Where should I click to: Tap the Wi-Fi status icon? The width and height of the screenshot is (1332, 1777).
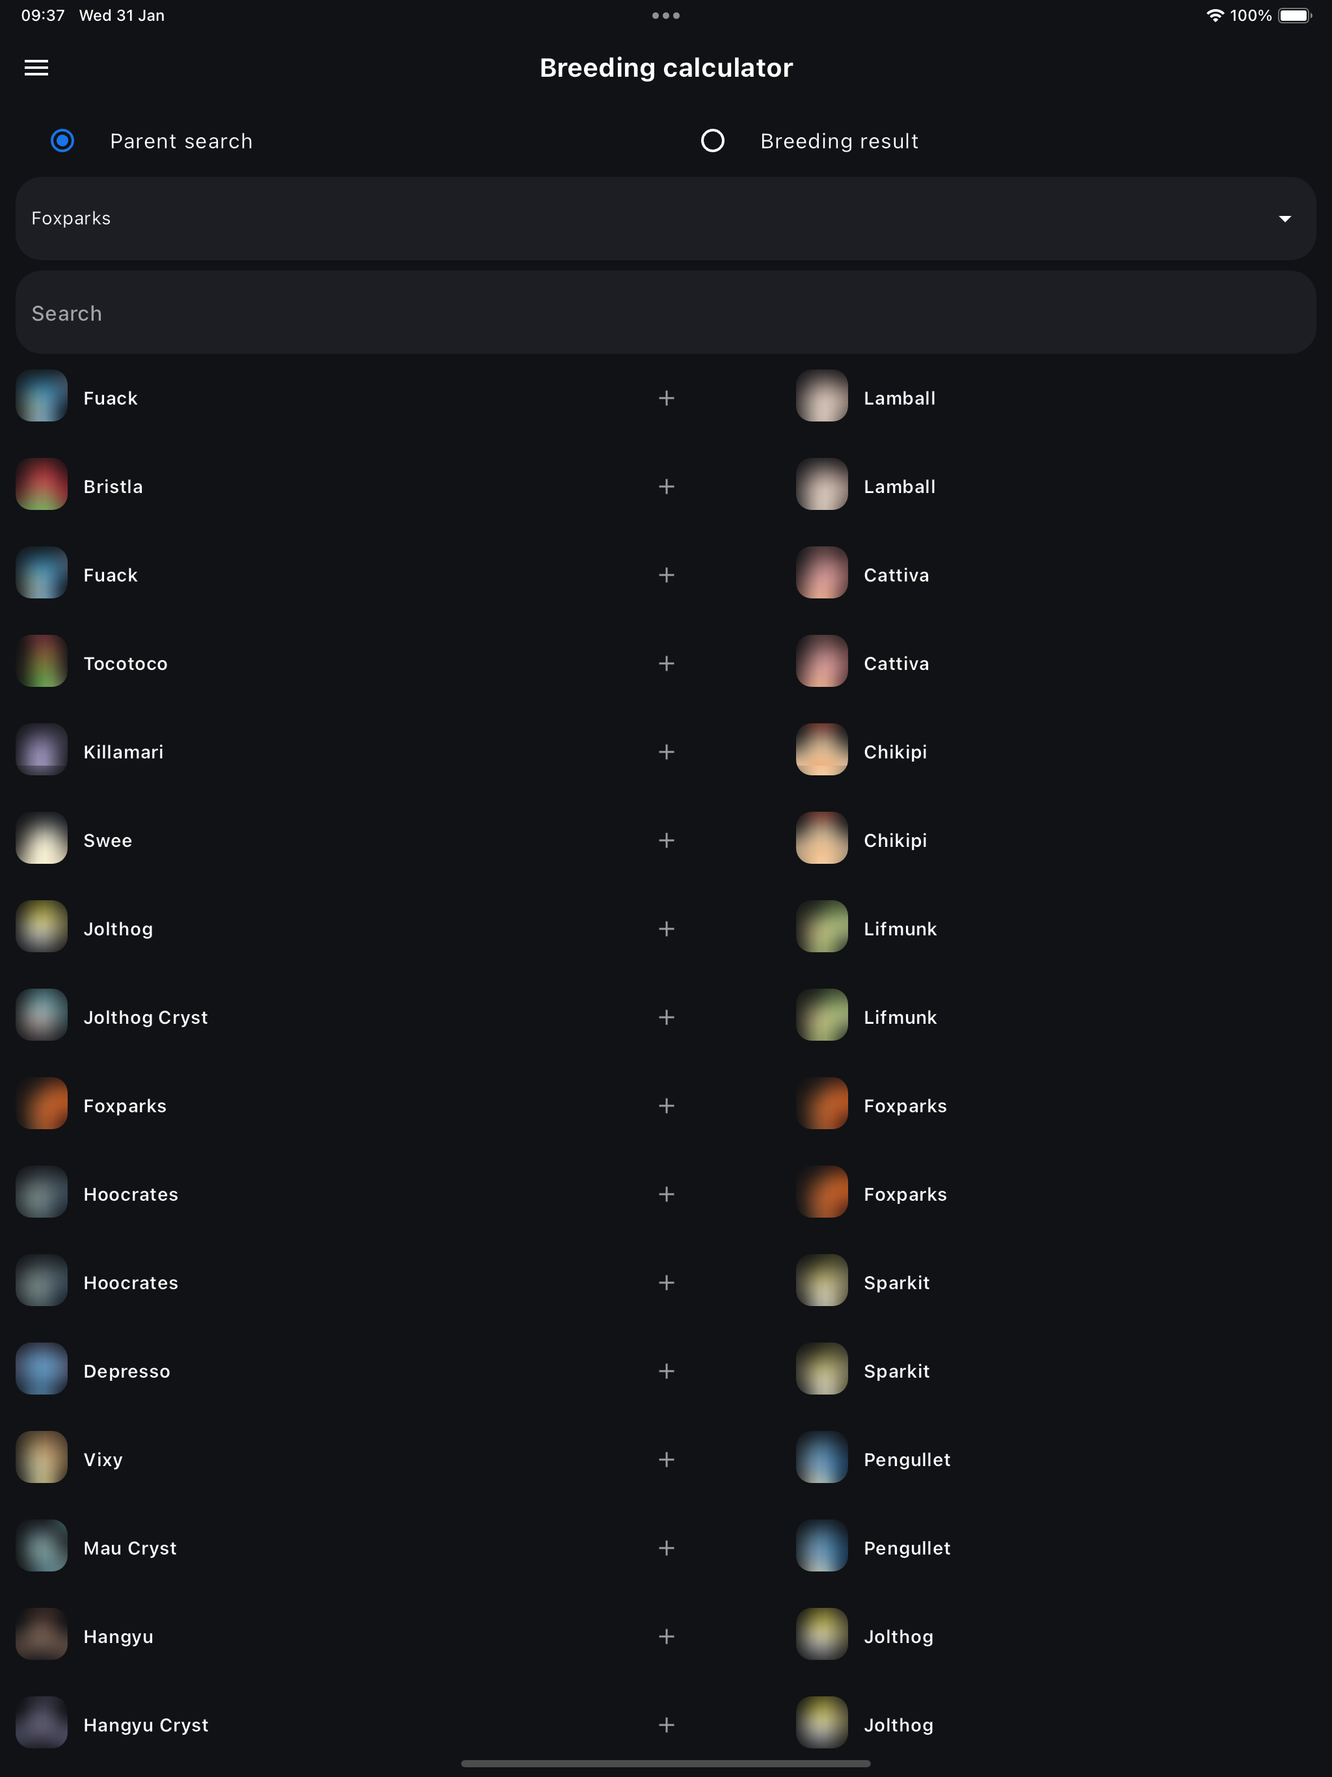(1215, 15)
